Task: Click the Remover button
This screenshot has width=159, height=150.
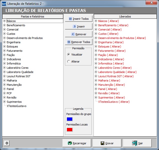Action: (x=79, y=34)
